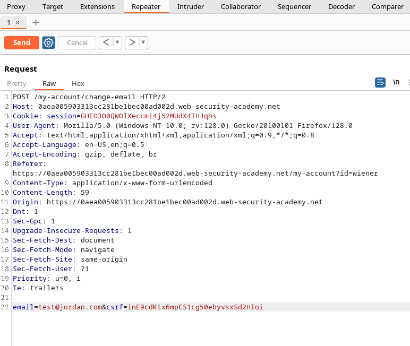This screenshot has width=410, height=346.
Task: Switch to the Hex view tab
Action: pos(78,83)
